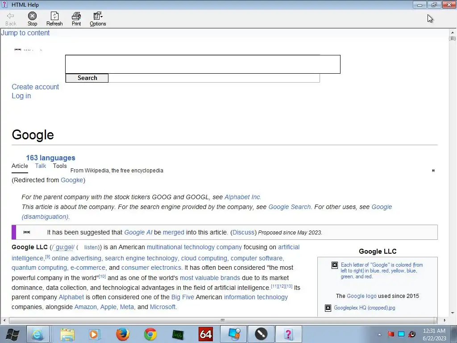Play the listen pronunciation link
Image resolution: width=457 pixels, height=343 pixels.
tap(91, 247)
